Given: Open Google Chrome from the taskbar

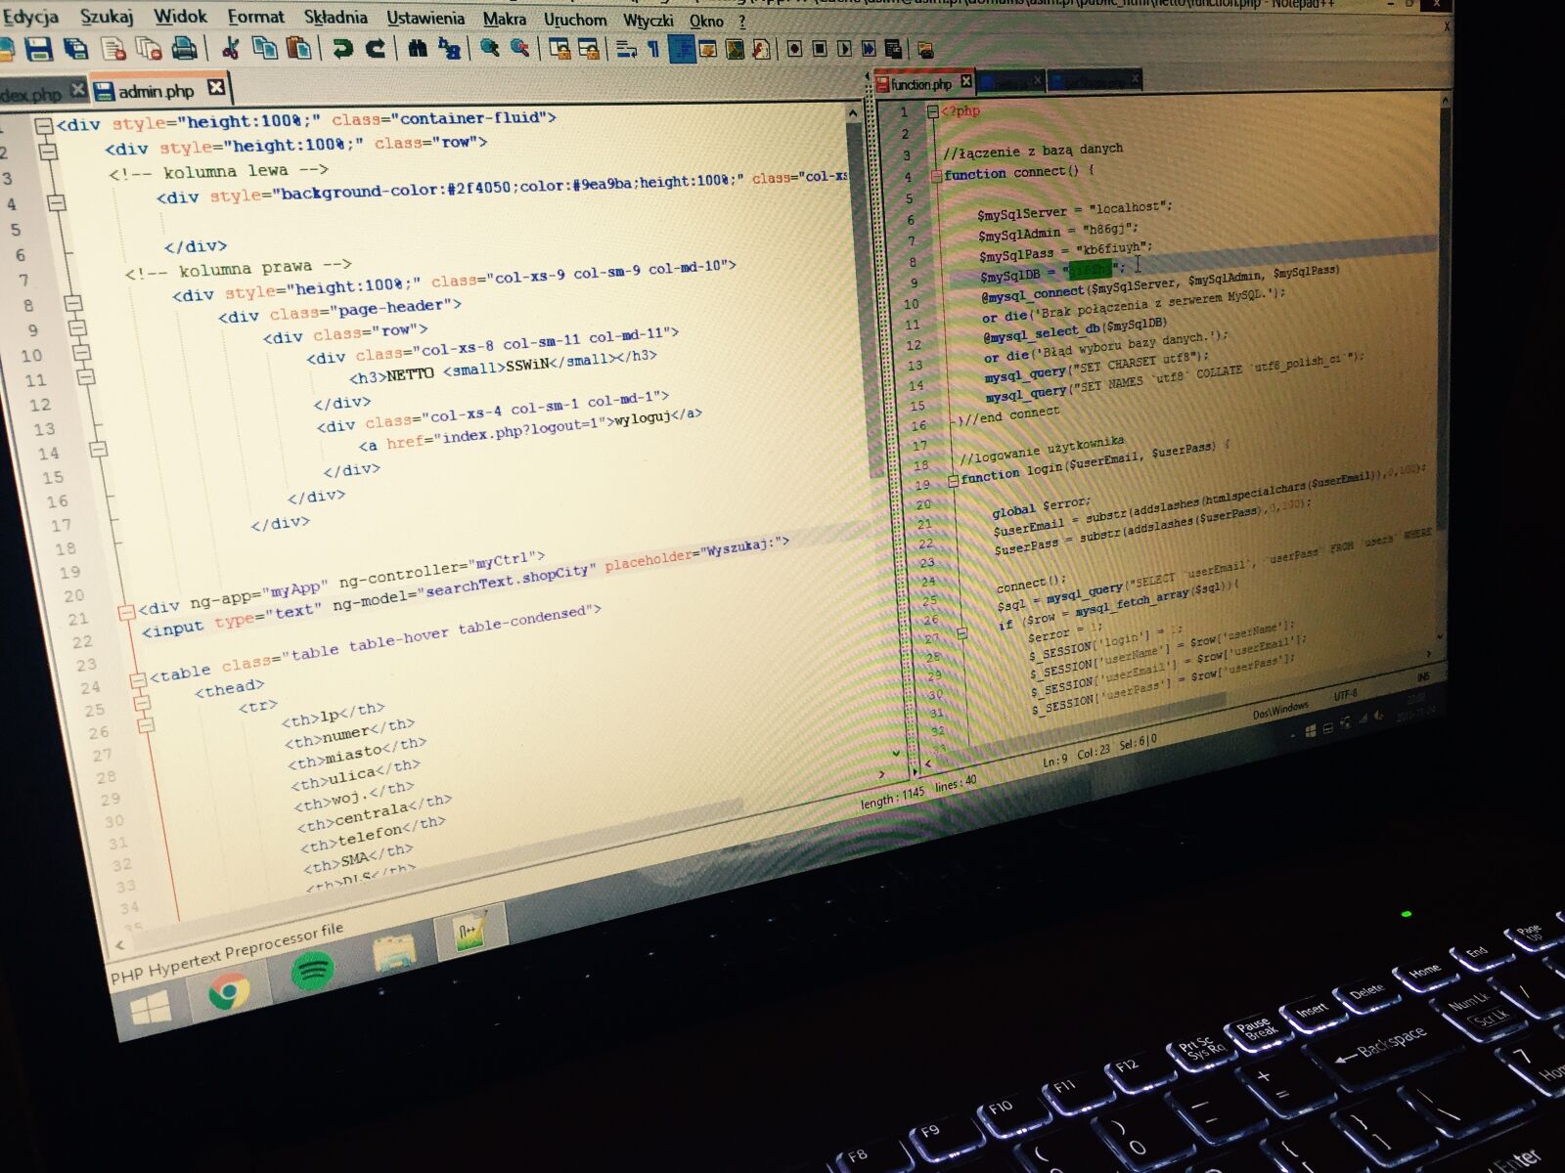Looking at the screenshot, I should coord(228,991).
